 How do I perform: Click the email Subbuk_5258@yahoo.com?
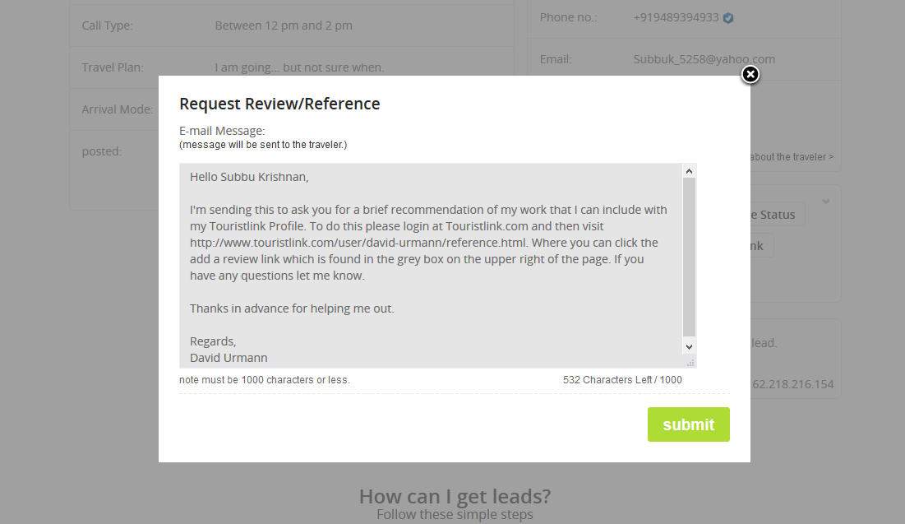(x=704, y=59)
